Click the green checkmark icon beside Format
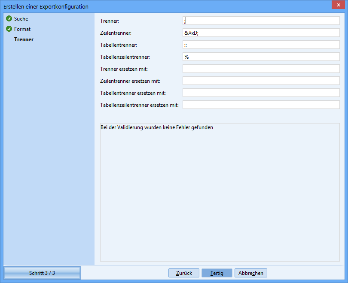The width and height of the screenshot is (348, 283). coord(9,29)
